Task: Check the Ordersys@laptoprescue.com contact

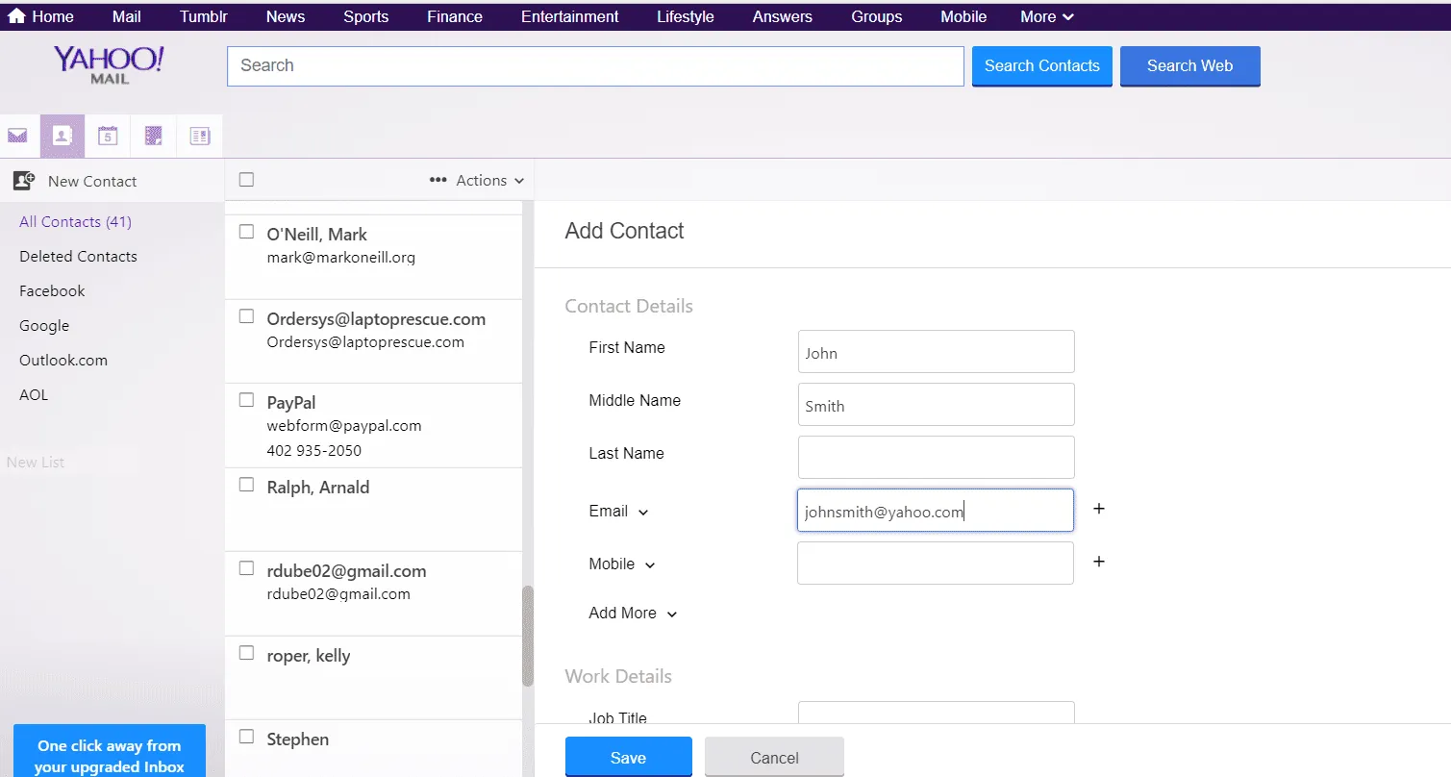Action: (x=246, y=316)
